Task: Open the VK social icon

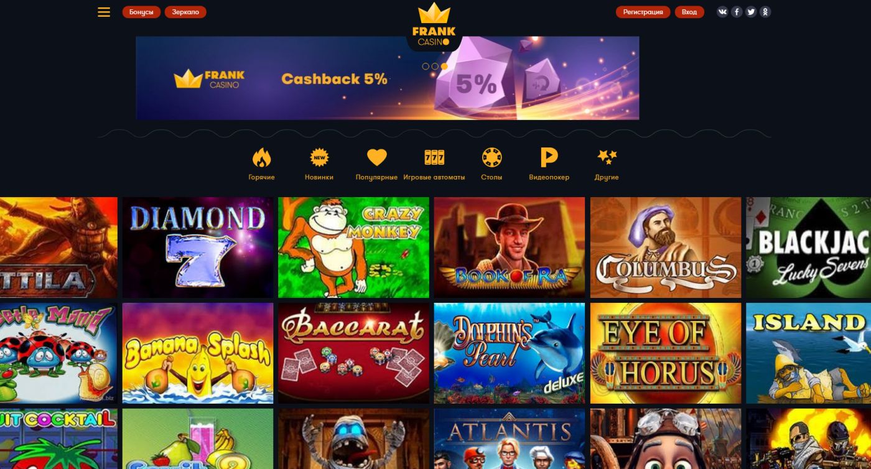Action: [x=722, y=12]
